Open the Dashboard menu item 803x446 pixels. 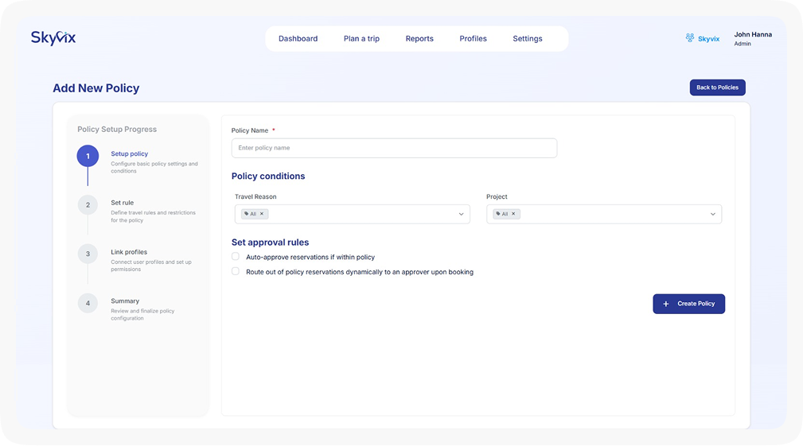click(298, 39)
